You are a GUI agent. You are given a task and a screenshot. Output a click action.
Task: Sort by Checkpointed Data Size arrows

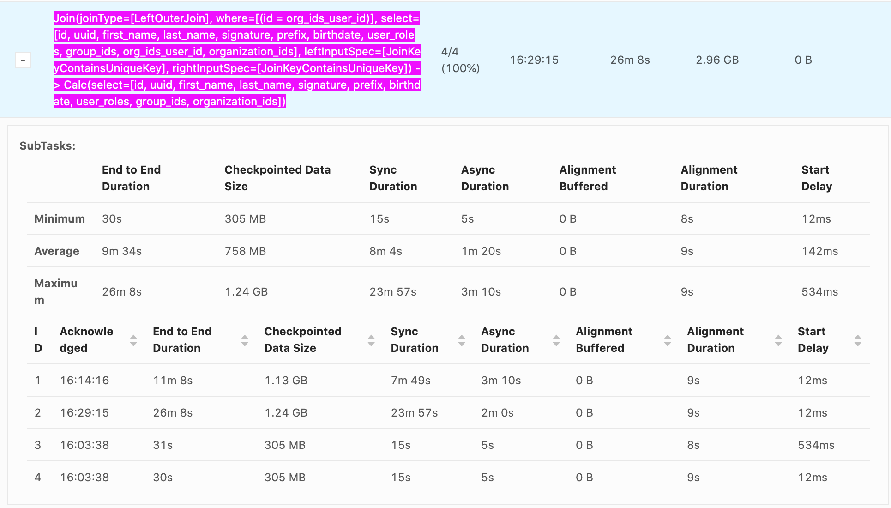coord(371,340)
